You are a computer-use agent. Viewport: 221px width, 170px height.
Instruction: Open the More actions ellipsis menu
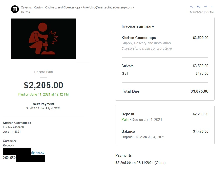point(212,7)
